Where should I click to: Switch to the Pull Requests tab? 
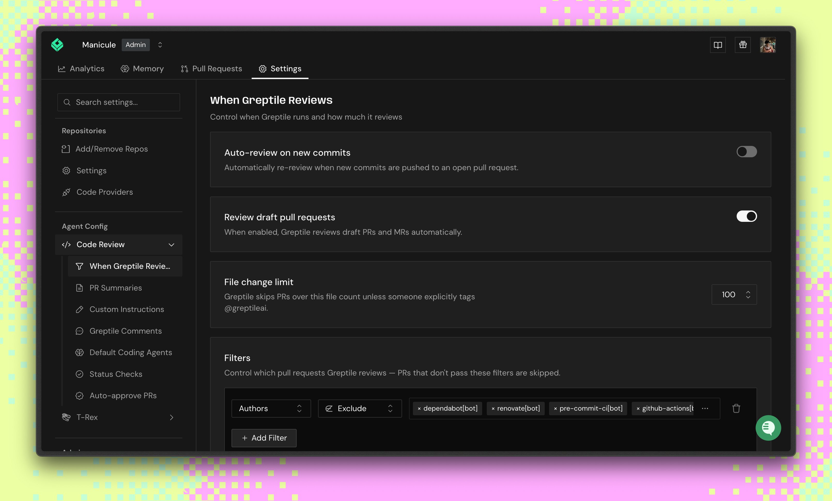[211, 69]
